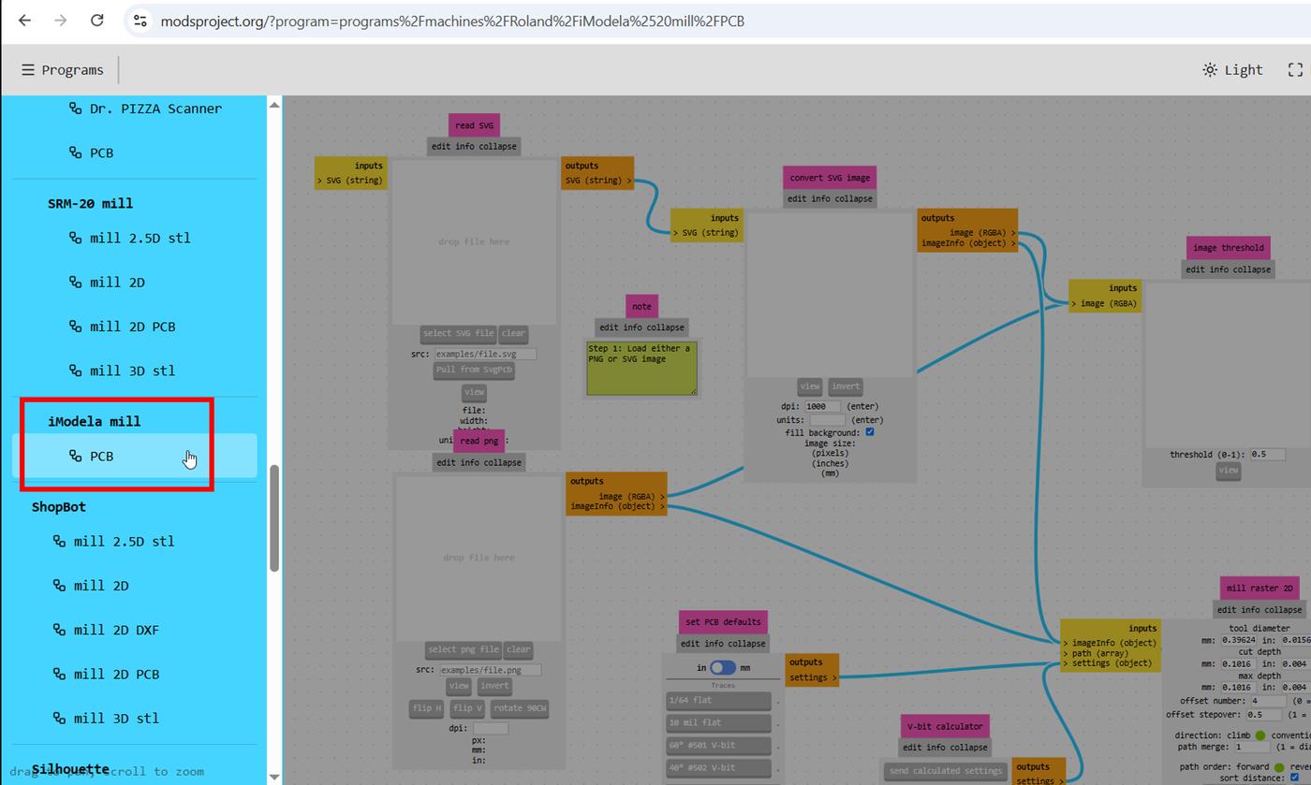Open the Dr. PIZZA Scanner program

(x=145, y=109)
